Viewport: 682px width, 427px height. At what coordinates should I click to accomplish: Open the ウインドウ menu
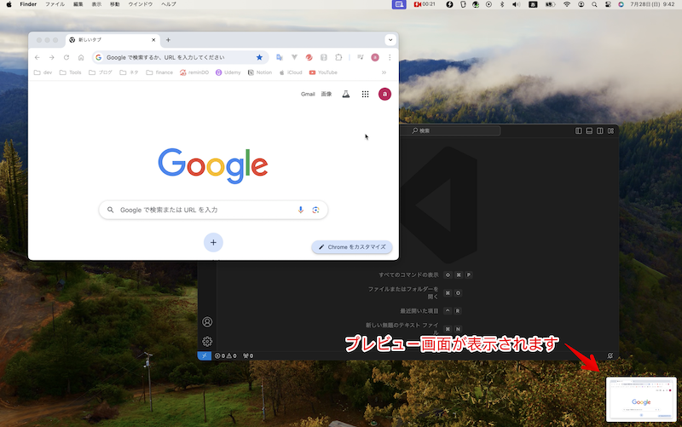141,4
